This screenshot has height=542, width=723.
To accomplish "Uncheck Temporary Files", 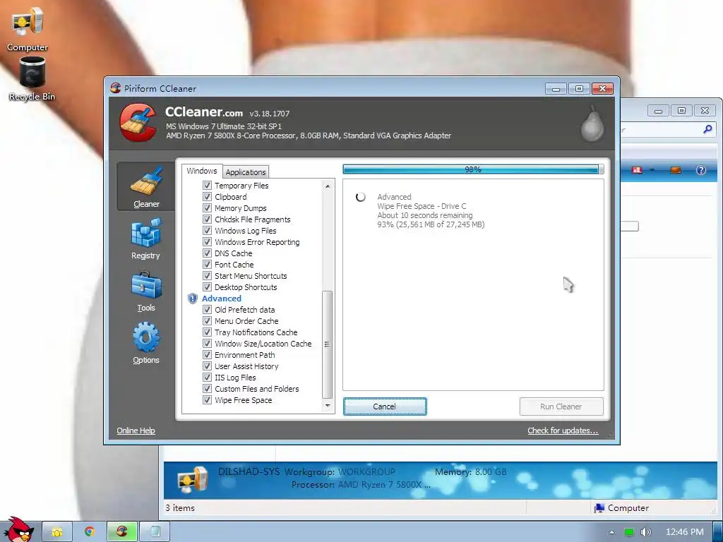I will (x=207, y=186).
